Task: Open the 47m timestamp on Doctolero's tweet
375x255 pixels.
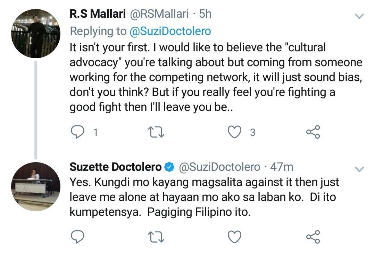Action: (282, 167)
